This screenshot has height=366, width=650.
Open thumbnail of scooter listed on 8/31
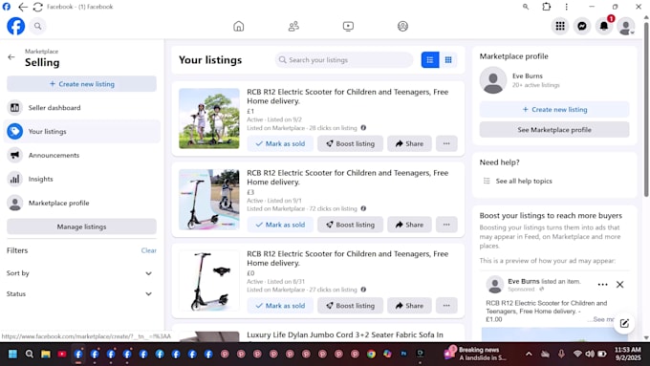(x=209, y=281)
